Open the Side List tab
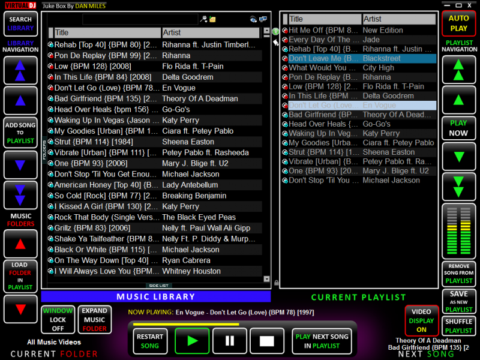Image resolution: width=480 pixels, height=360 pixels. point(158,286)
